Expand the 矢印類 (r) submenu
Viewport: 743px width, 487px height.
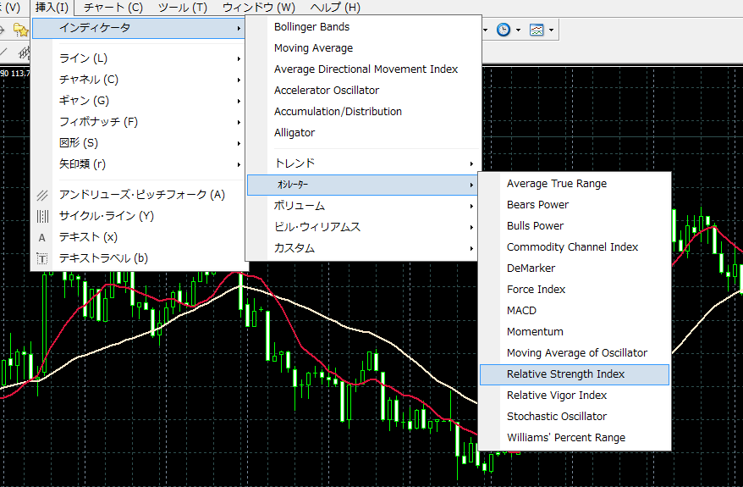pyautogui.click(x=139, y=164)
